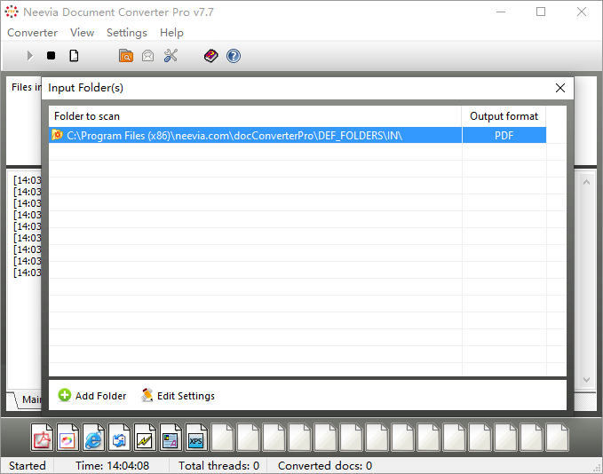Click the Output format column header
Viewport: 603px width, 474px height.
(x=504, y=116)
